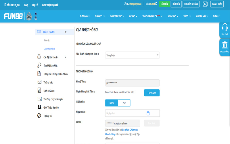This screenshot has width=230, height=144.
Task: Open Tạo Mã Bảo Mật sidebar item
Action: [x=50, y=66]
